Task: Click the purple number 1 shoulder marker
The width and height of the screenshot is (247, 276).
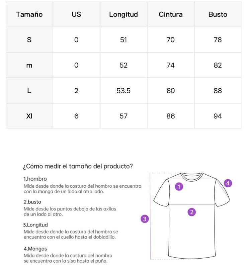Action: 179,187
